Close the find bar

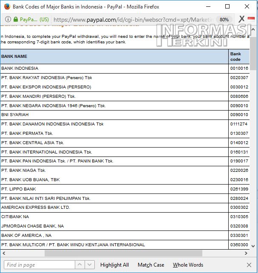(249, 265)
